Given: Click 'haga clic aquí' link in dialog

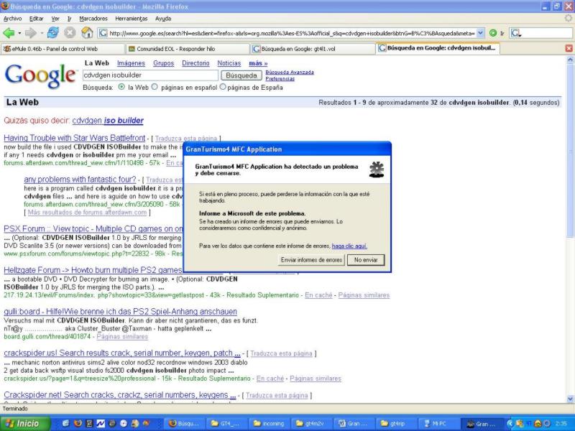Looking at the screenshot, I should click(349, 246).
